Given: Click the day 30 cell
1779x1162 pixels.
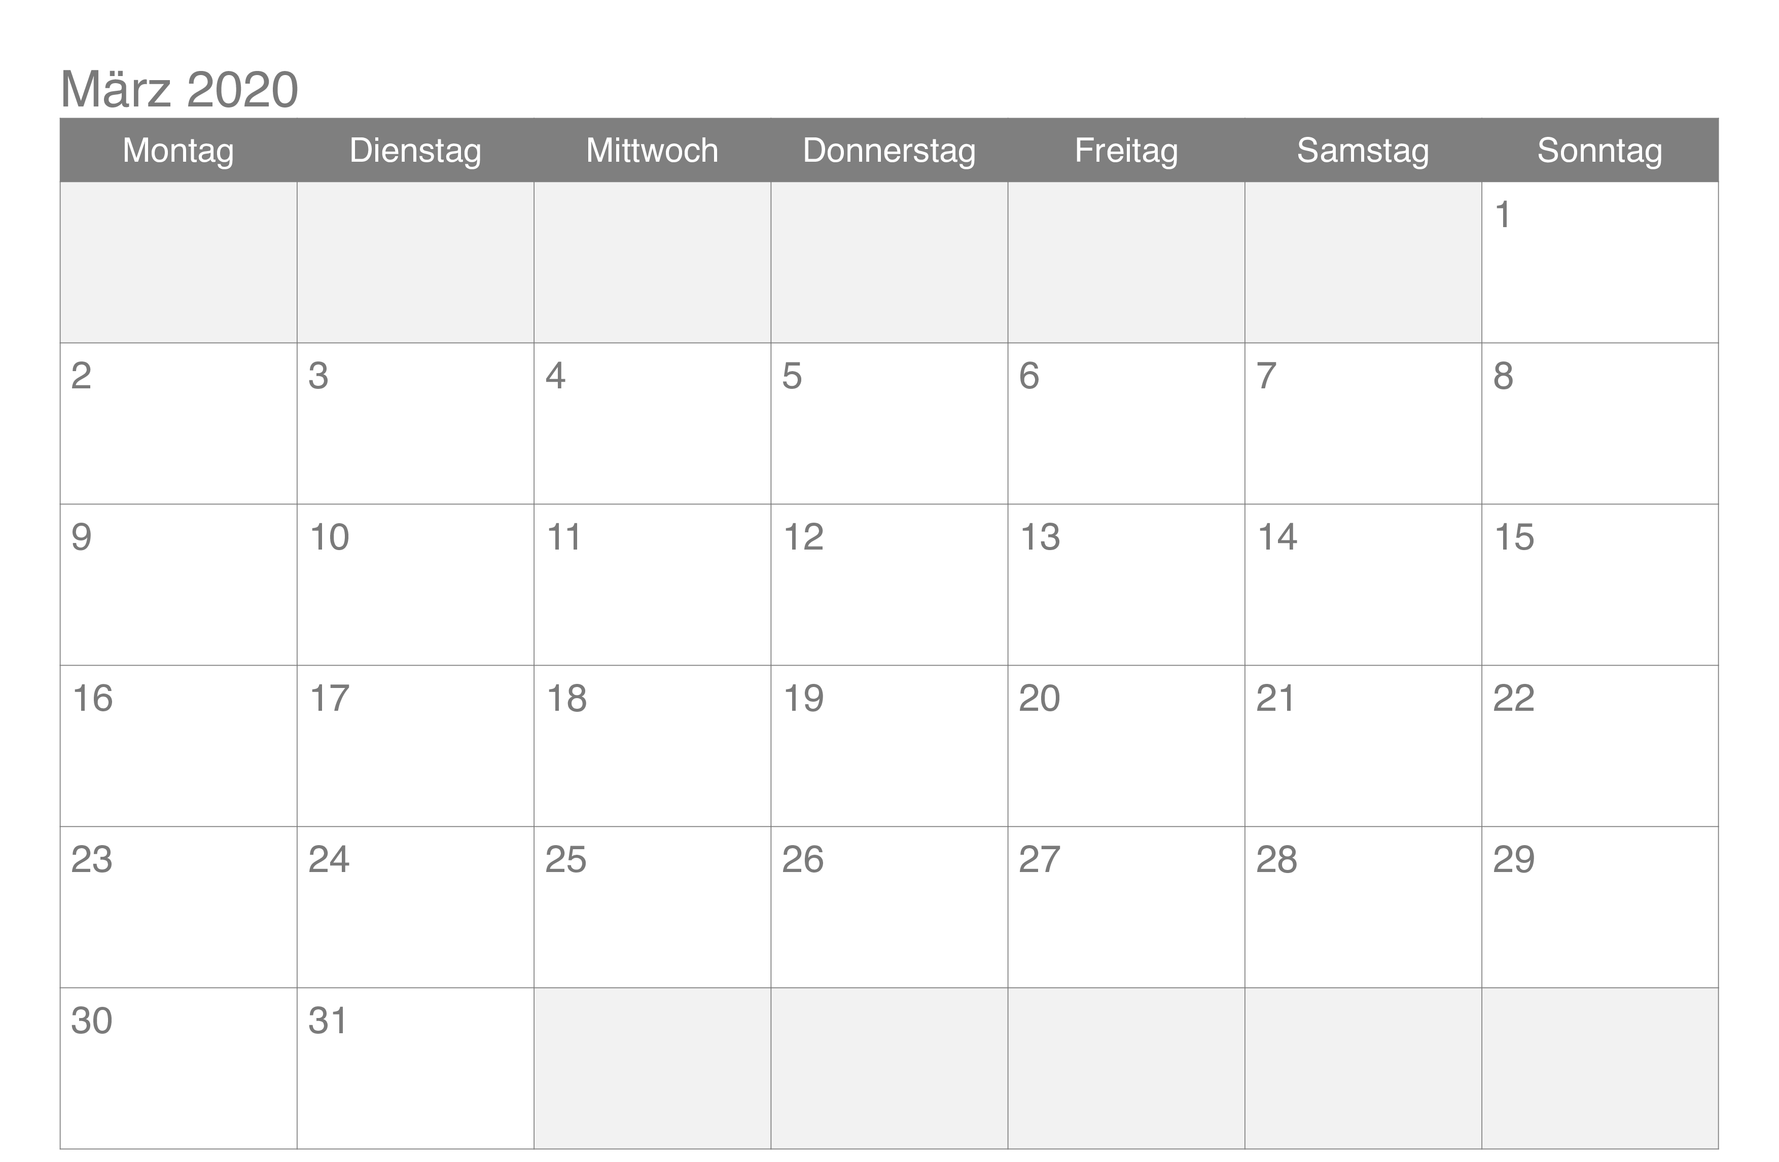Looking at the screenshot, I should click(179, 1068).
